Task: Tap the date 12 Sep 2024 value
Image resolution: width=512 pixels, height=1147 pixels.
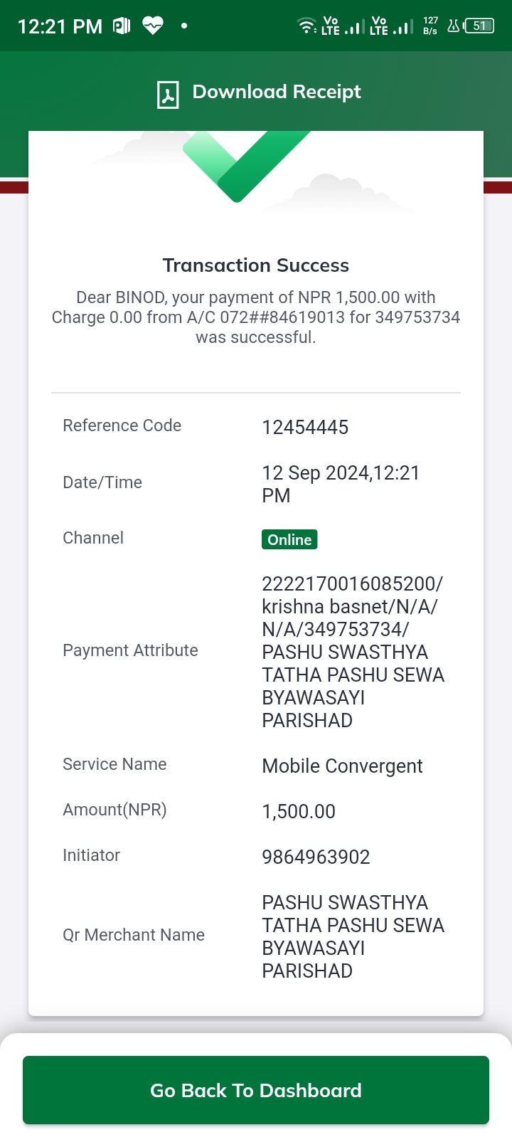Action: (341, 484)
